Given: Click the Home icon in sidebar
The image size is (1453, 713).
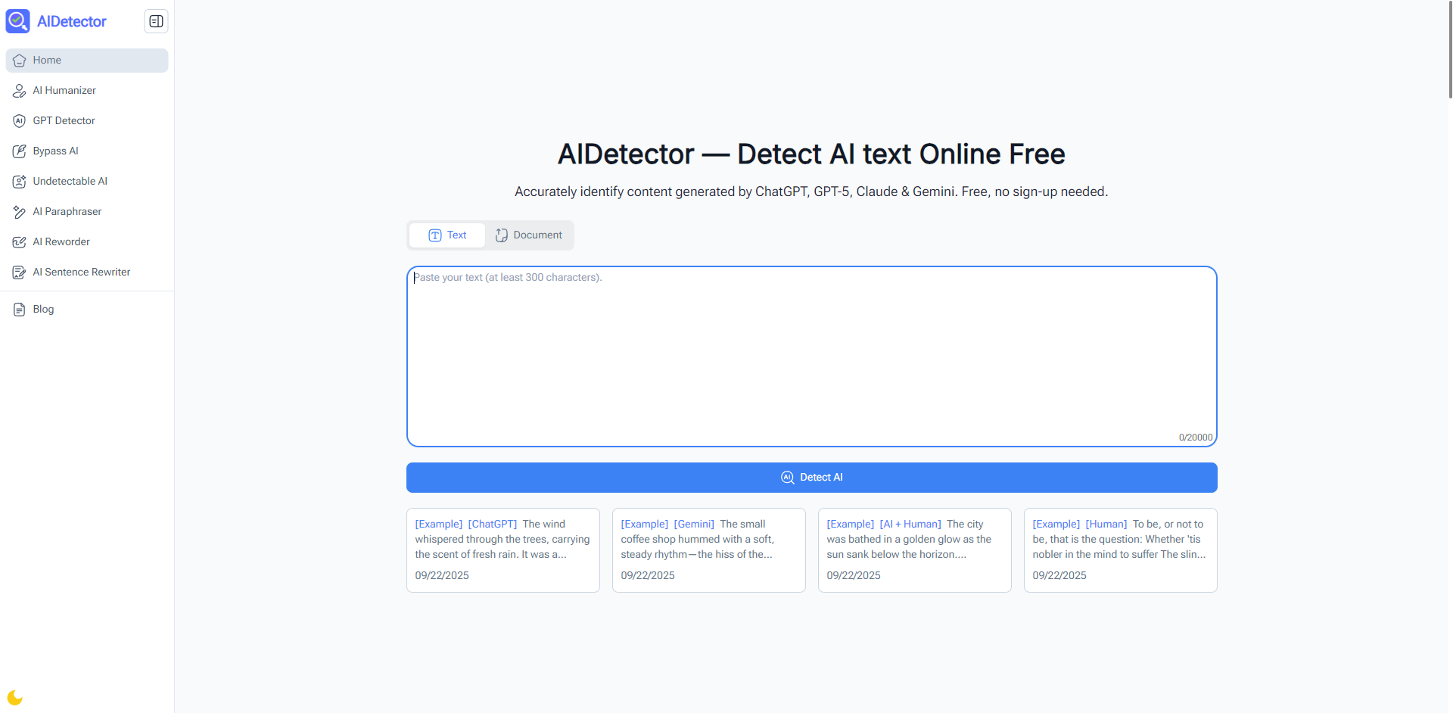Looking at the screenshot, I should [x=20, y=61].
